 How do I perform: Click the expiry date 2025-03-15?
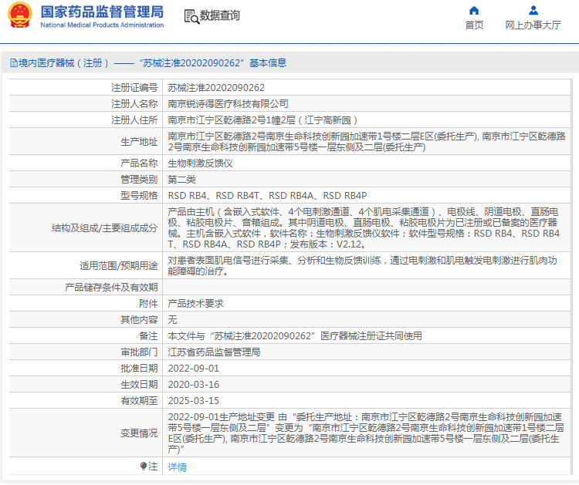pyautogui.click(x=194, y=400)
